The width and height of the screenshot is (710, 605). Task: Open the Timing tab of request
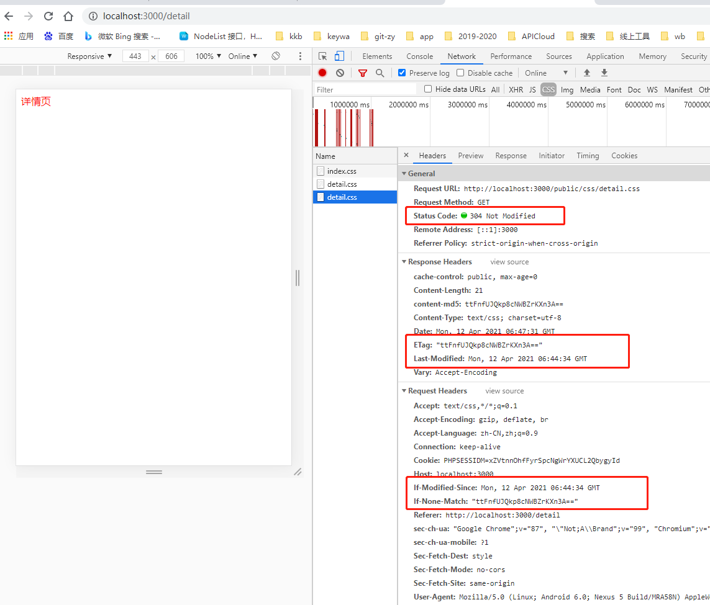587,156
